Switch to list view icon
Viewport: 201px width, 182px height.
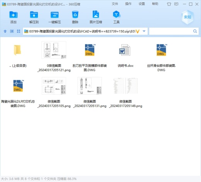point(12,31)
